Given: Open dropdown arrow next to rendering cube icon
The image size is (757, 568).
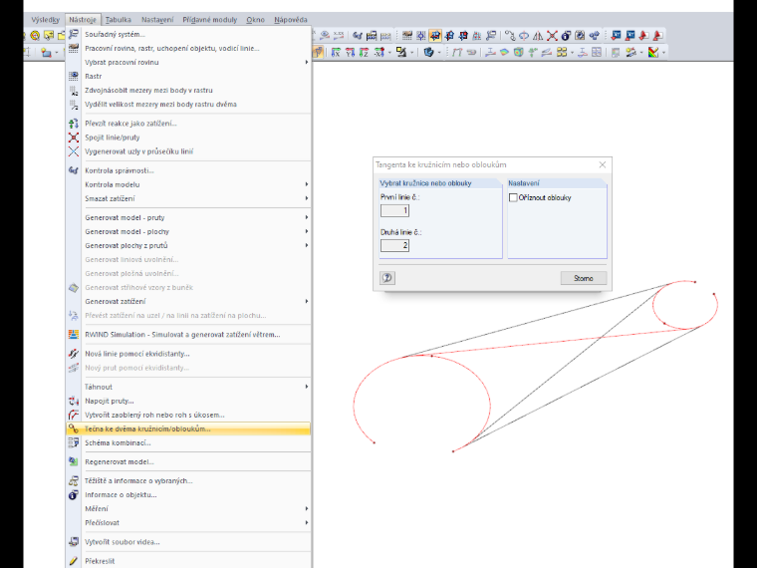Looking at the screenshot, I should [x=439, y=52].
